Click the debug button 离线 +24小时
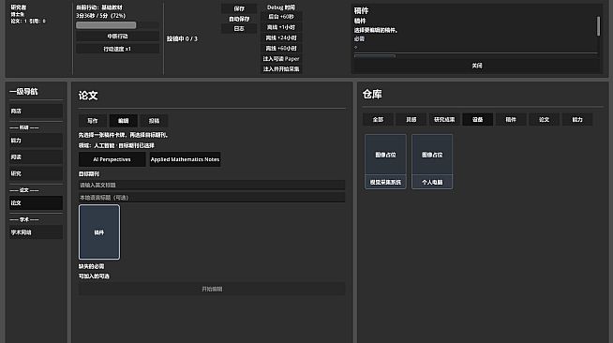 click(281, 37)
